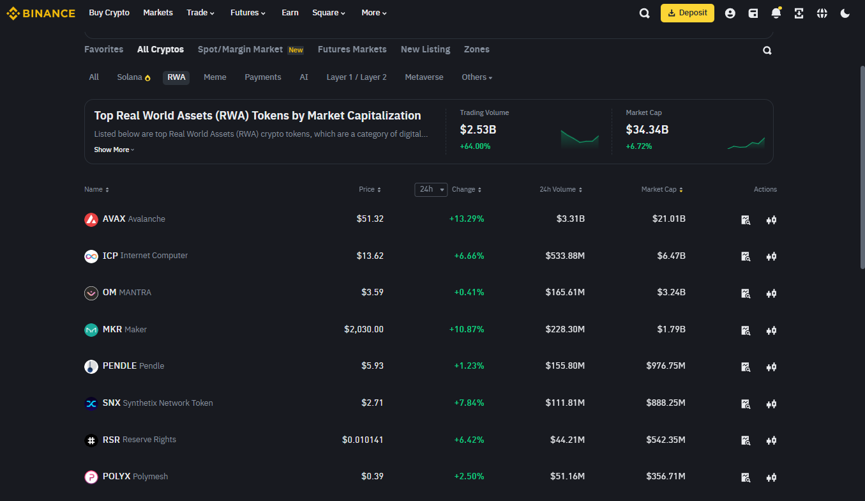Open PENDLE trade candlestick icon
This screenshot has height=501, width=865.
771,367
